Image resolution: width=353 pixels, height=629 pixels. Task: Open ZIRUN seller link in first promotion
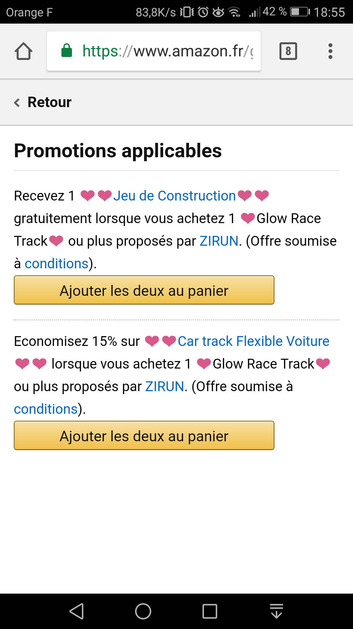pyautogui.click(x=219, y=241)
